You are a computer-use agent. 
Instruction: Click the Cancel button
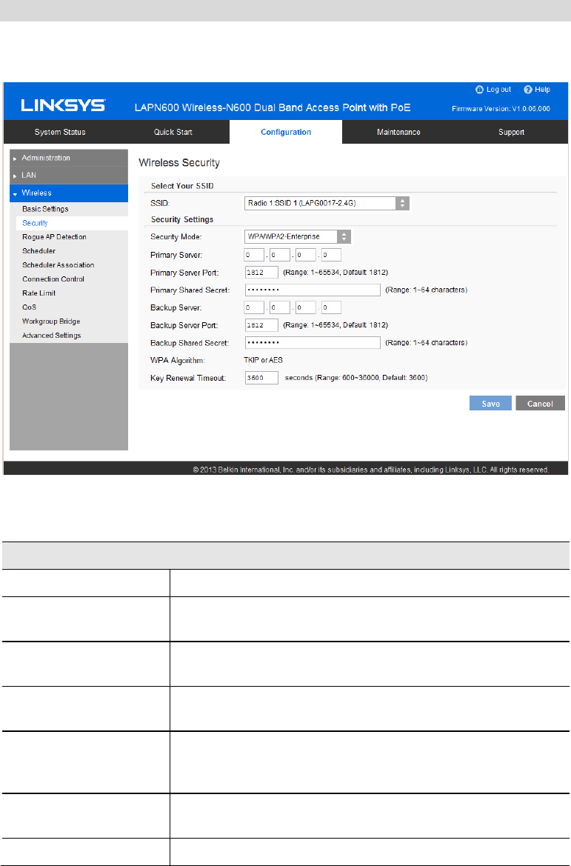540,403
